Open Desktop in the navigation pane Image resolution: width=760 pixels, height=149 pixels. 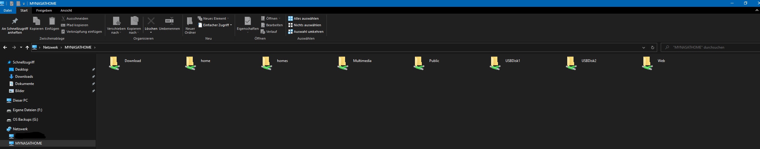pyautogui.click(x=22, y=69)
